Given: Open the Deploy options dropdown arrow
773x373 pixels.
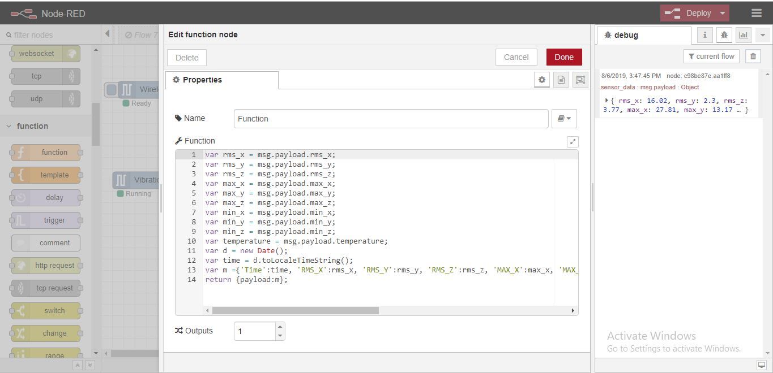Looking at the screenshot, I should [x=723, y=13].
